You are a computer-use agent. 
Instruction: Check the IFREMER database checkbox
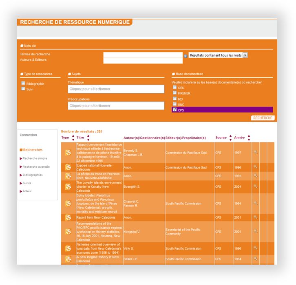[175, 93]
